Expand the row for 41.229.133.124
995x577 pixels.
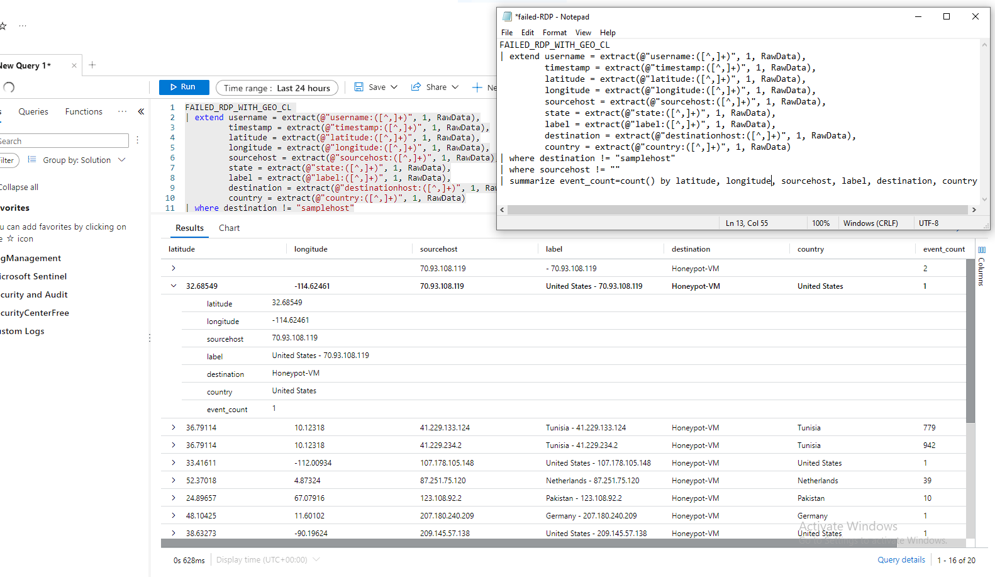[x=174, y=427]
